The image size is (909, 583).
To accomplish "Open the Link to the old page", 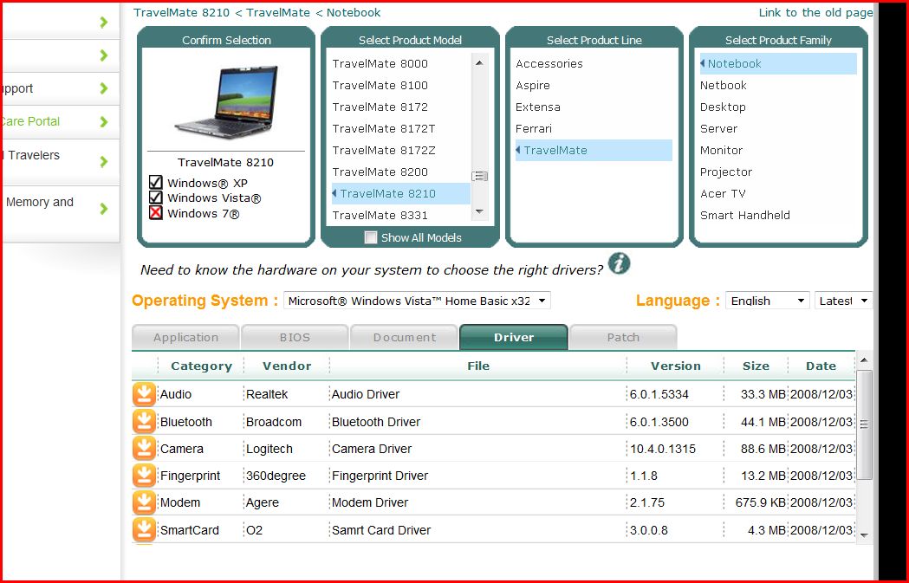I will [815, 13].
